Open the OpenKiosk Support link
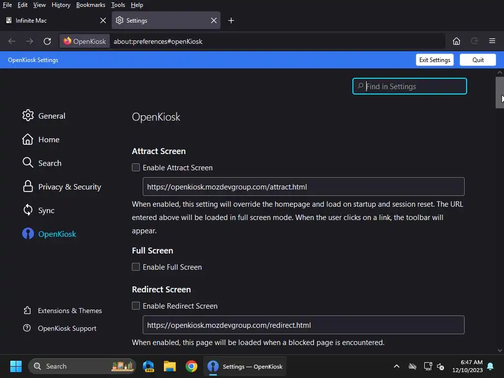504x378 pixels. 60,328
